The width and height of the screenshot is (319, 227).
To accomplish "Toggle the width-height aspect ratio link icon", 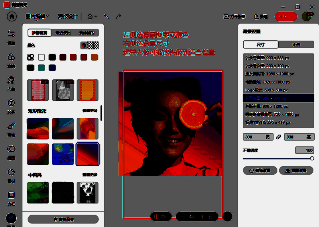I will (x=279, y=137).
